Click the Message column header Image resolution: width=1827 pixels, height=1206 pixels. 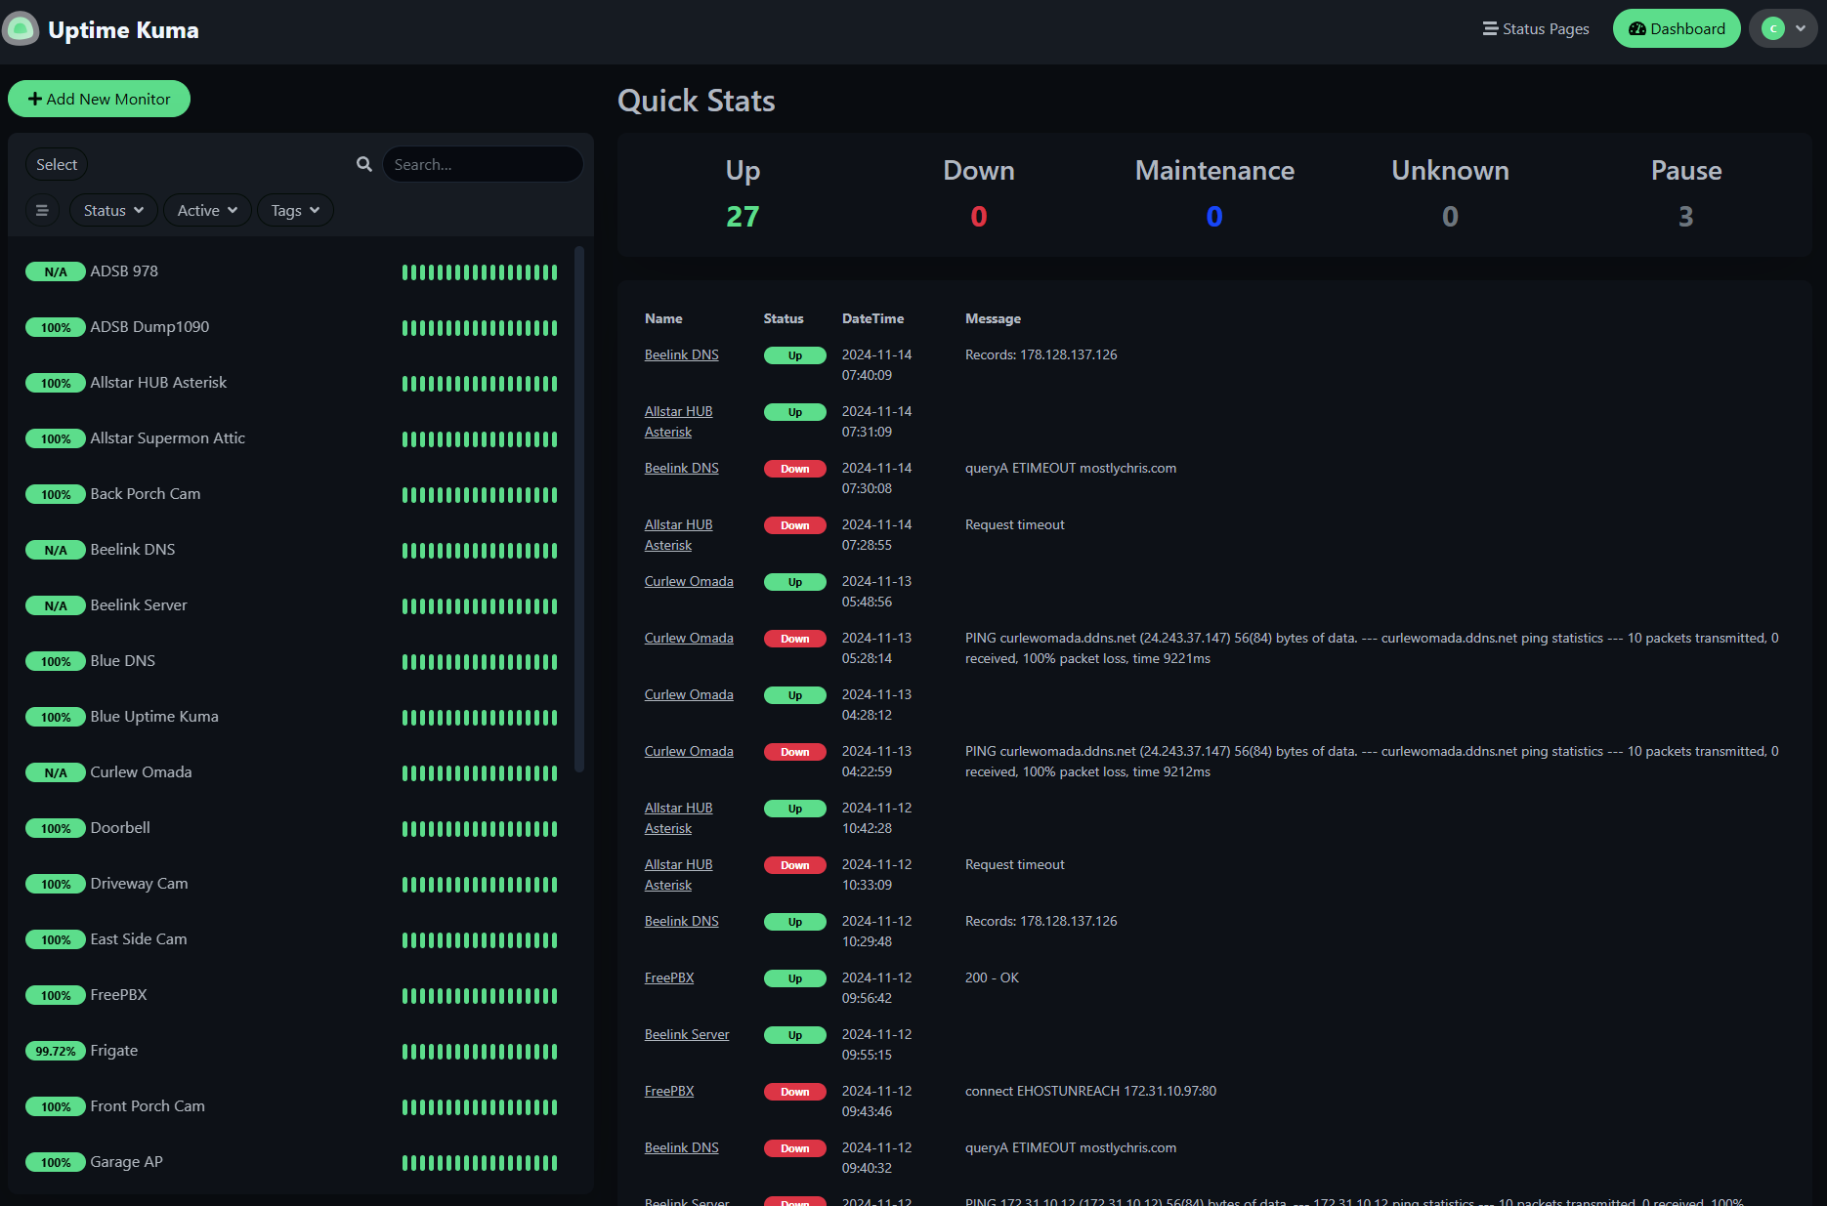pos(993,318)
